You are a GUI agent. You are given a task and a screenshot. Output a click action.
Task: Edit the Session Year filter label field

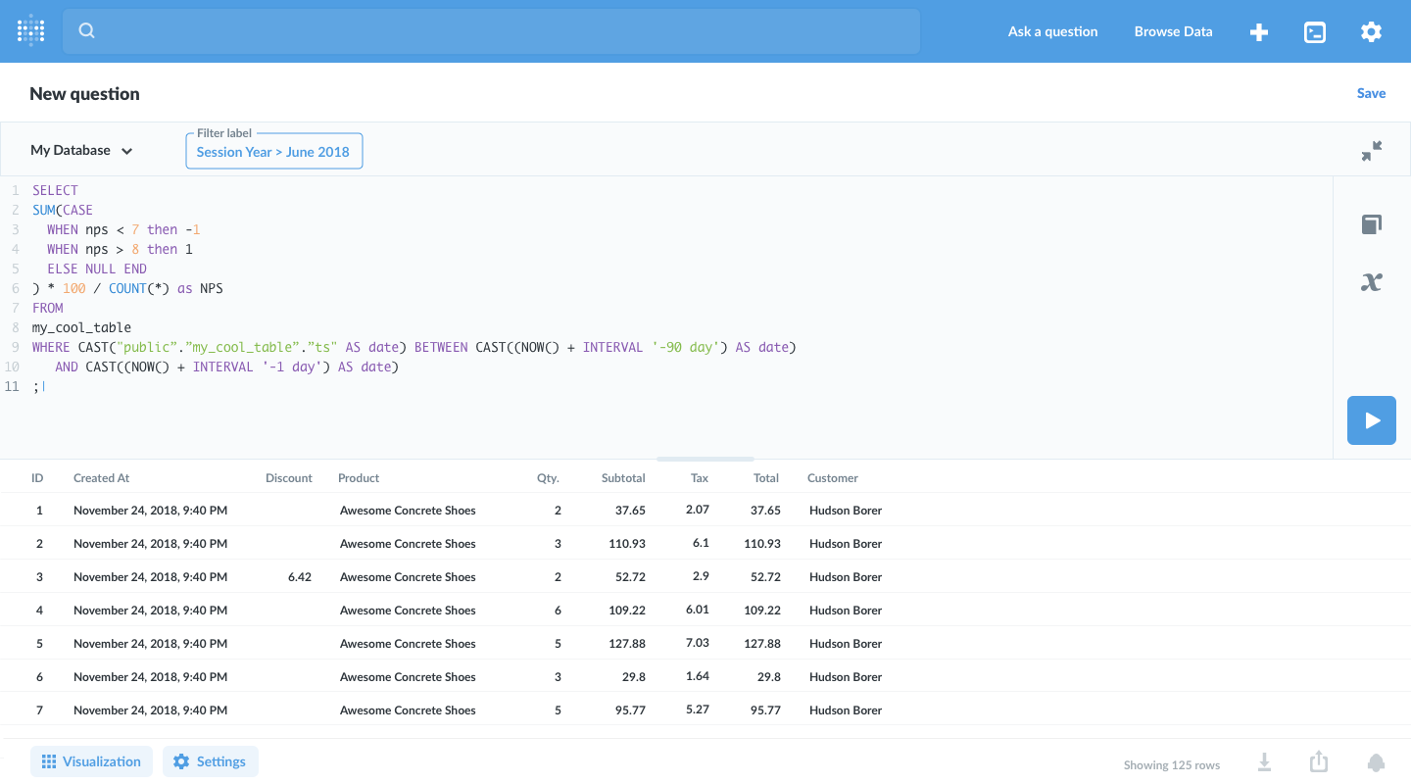(x=273, y=151)
